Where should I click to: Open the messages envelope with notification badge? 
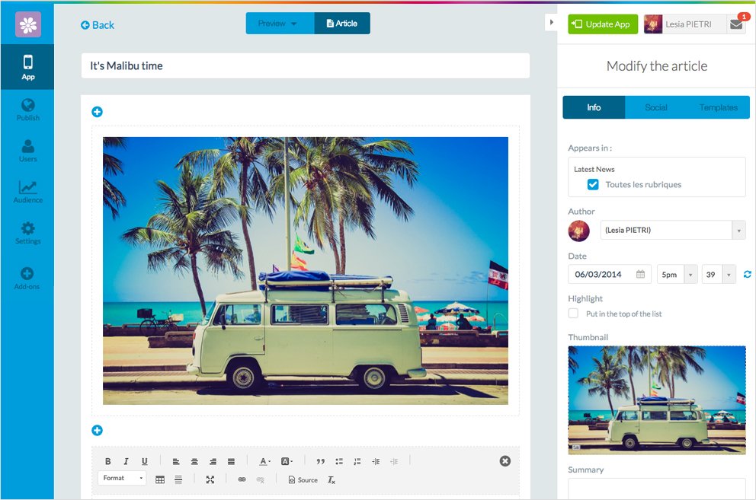[736, 24]
